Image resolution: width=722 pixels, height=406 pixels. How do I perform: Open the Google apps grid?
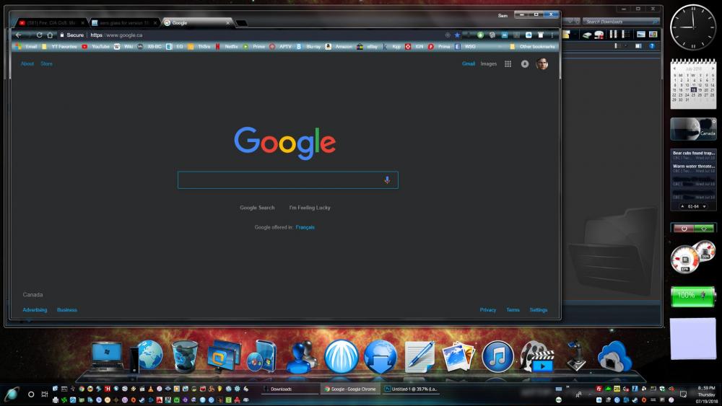click(508, 64)
